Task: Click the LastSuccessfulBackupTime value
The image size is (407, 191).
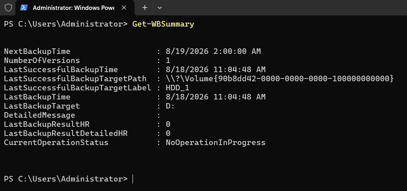Action: tap(216, 69)
